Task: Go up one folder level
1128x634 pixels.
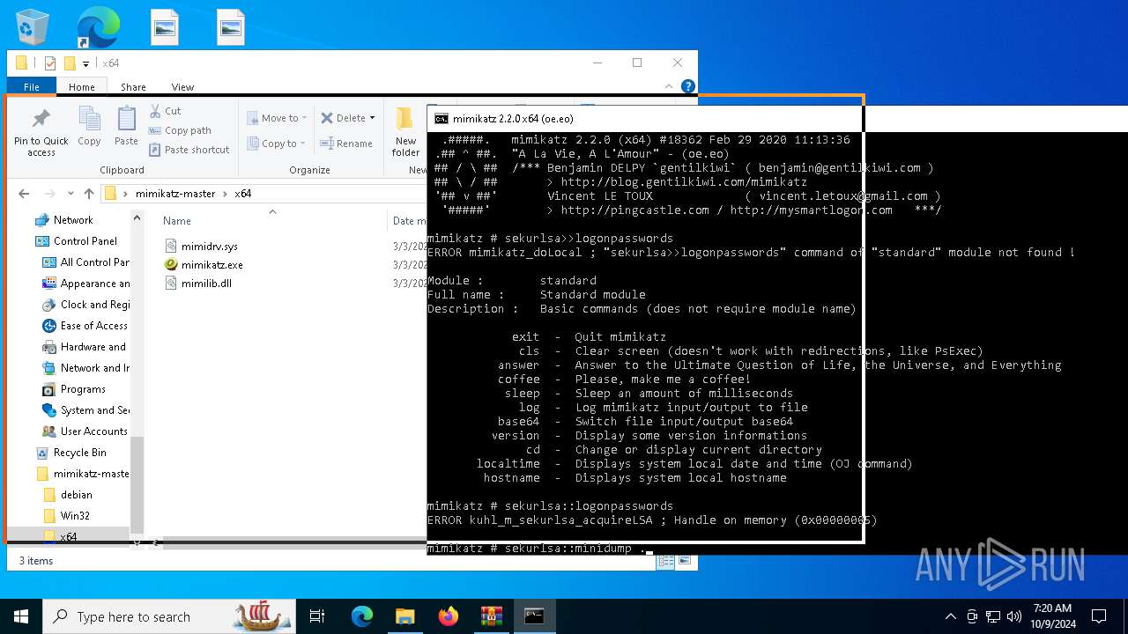Action: [x=89, y=194]
